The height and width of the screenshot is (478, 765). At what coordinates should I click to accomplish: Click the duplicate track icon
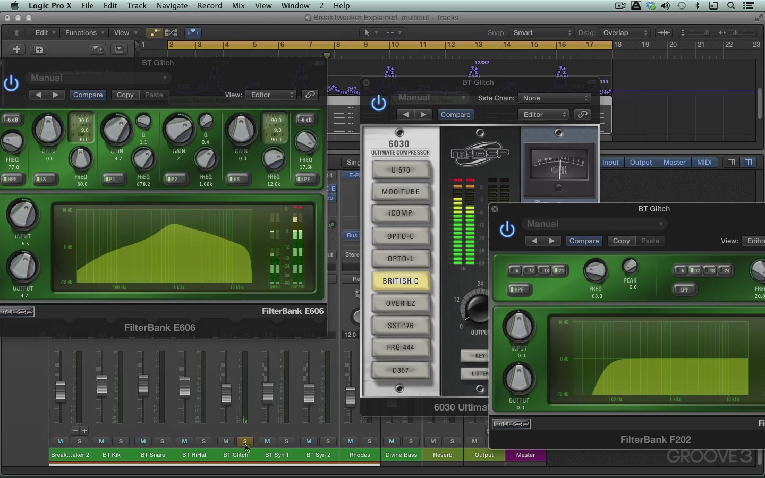point(39,49)
